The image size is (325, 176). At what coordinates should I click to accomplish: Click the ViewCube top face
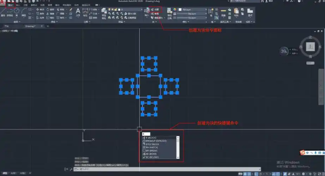(x=310, y=46)
